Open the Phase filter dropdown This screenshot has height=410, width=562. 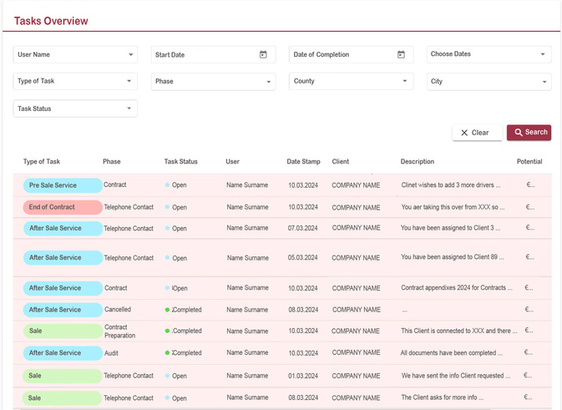pos(213,82)
